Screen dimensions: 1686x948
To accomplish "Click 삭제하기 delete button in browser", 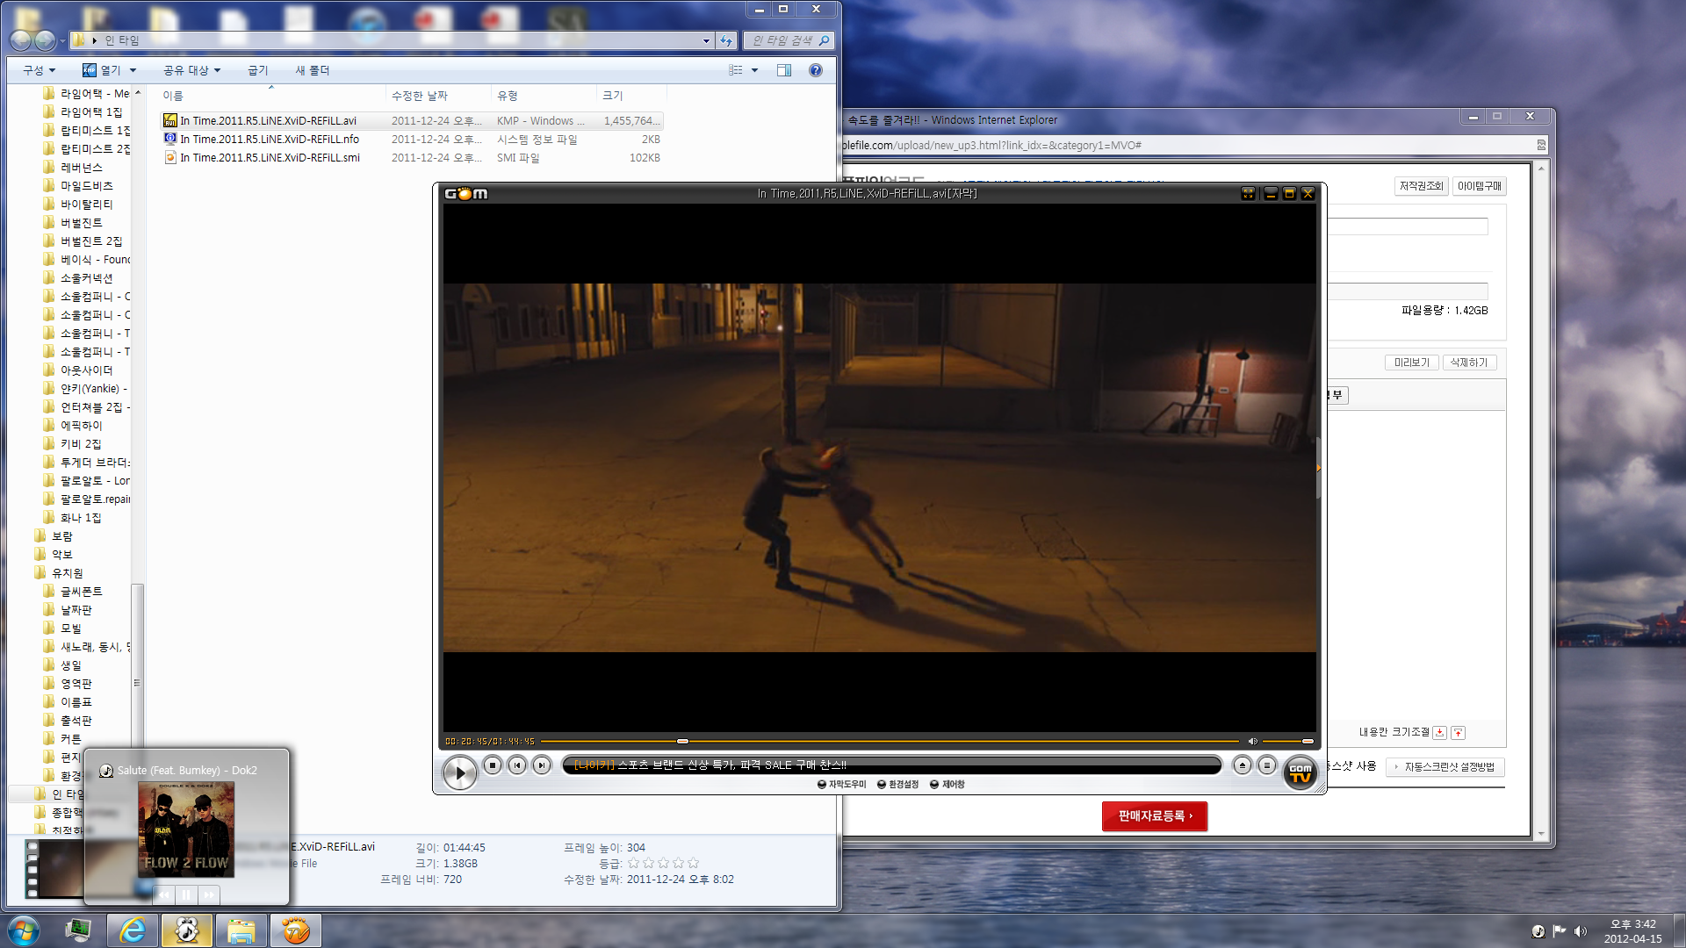I will (1469, 363).
